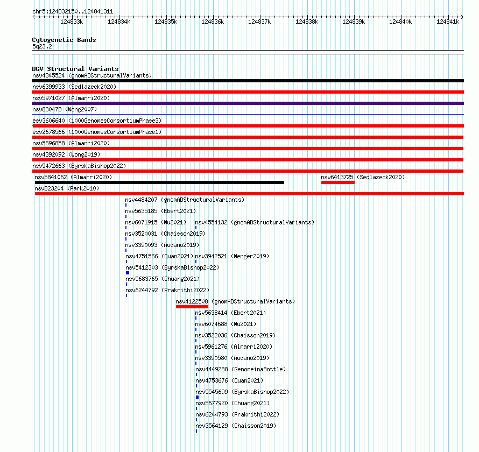Open nsv6071915 Wu2021 label

click(156, 222)
